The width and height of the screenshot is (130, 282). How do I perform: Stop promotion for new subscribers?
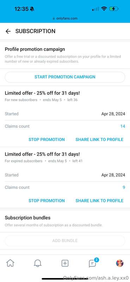pos(47,140)
